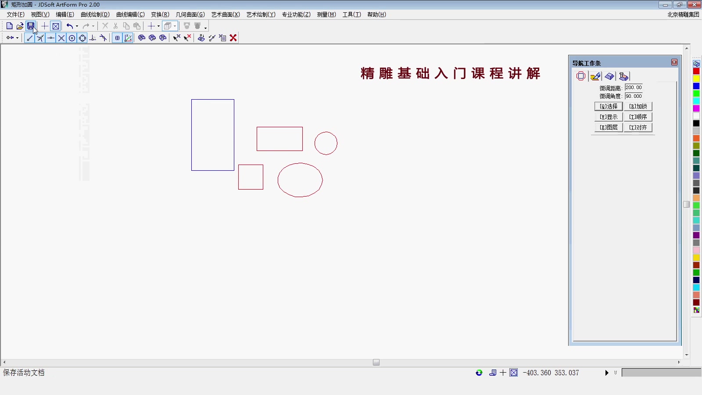This screenshot has width=702, height=395.
Task: Undo the last action with the Undo arrow icon
Action: pos(70,26)
